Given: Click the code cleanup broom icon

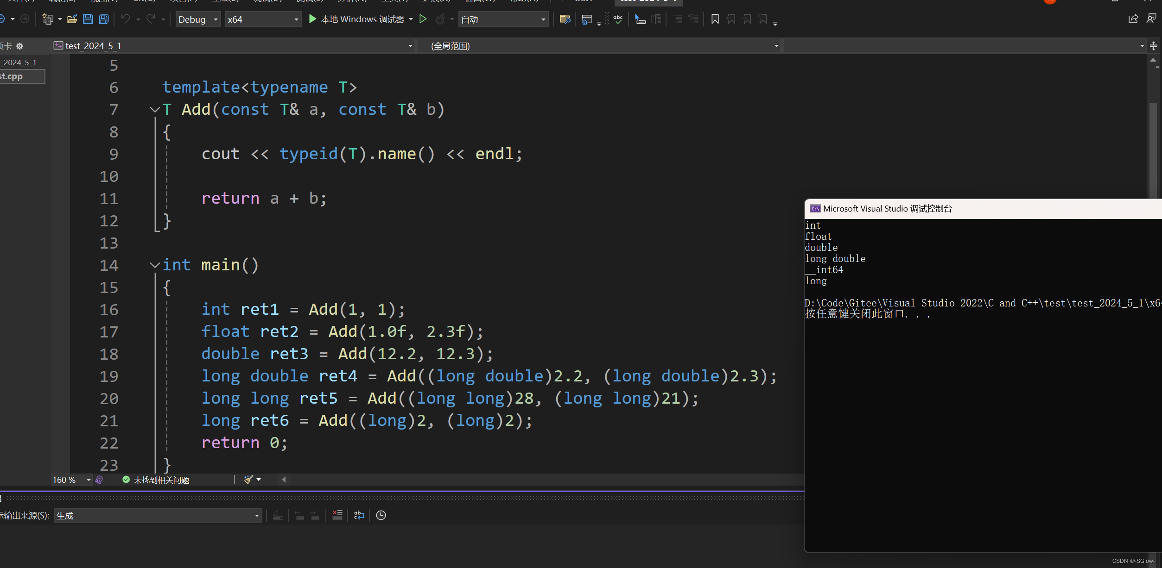Looking at the screenshot, I should tap(249, 480).
